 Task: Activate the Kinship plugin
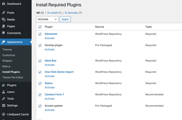(50, 49)
